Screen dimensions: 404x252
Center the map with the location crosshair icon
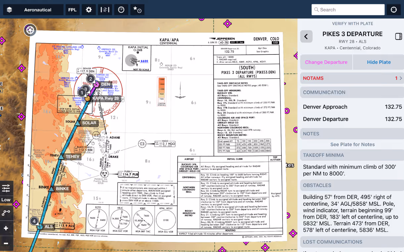pos(393,10)
